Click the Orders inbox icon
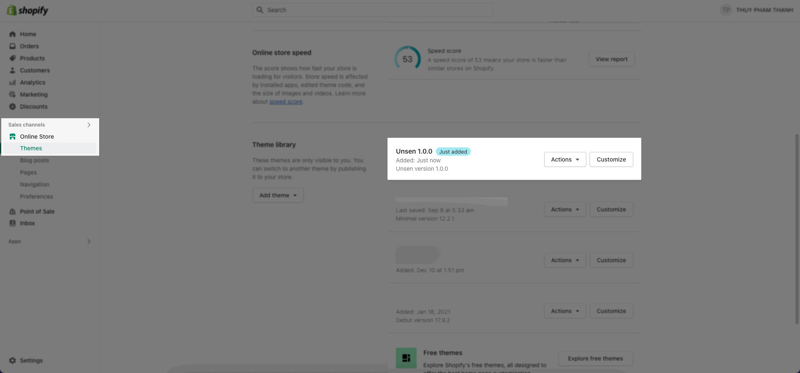 12,46
